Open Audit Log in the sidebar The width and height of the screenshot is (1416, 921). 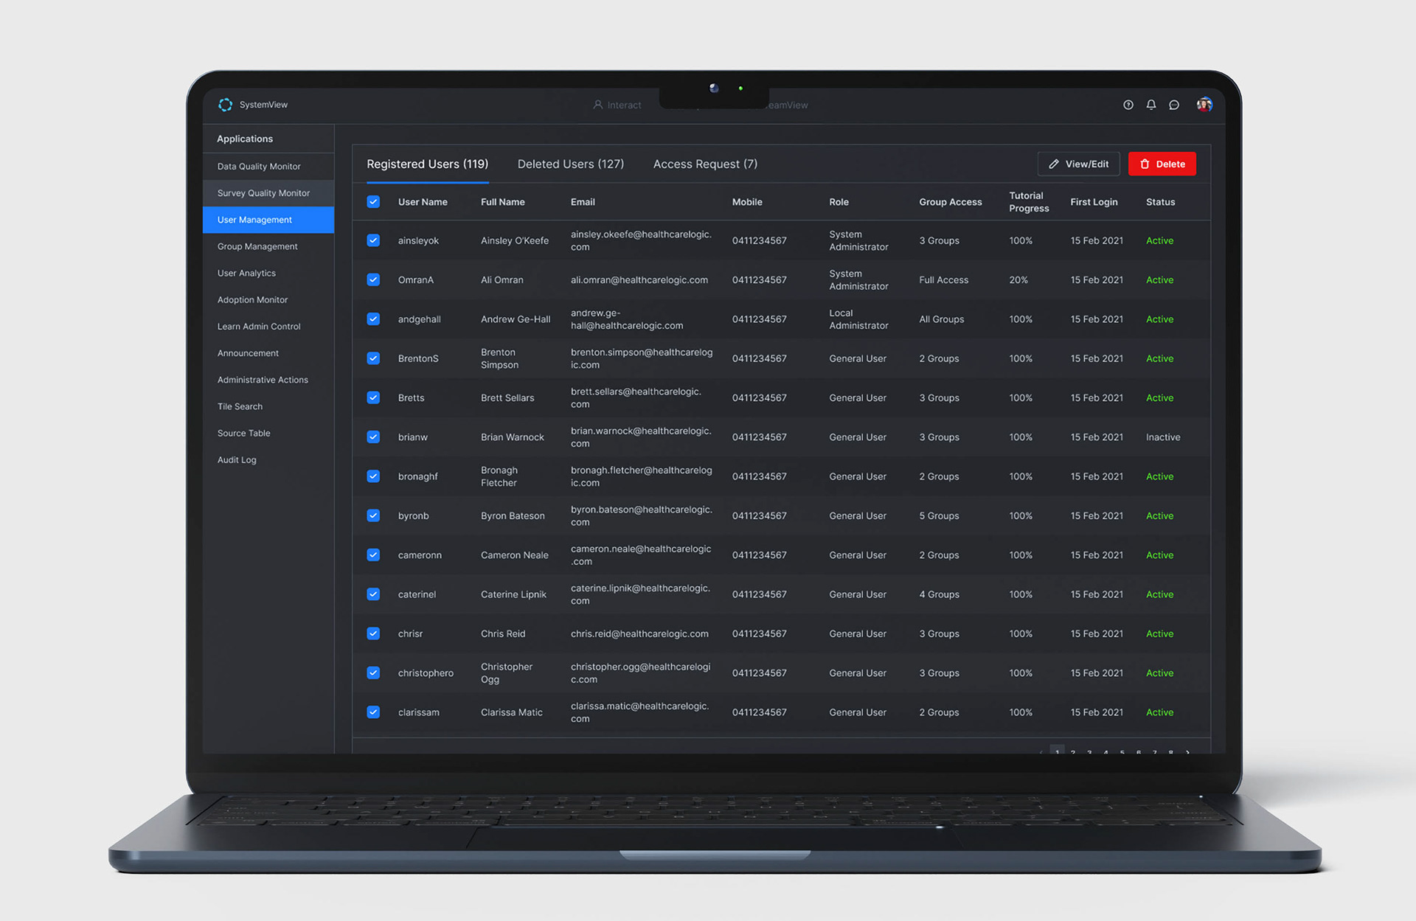coord(237,459)
